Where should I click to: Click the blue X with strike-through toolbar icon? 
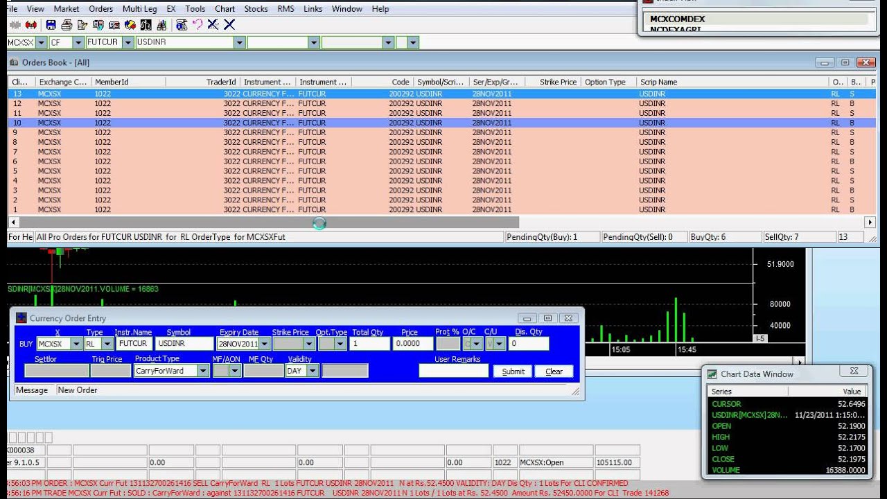tap(213, 25)
